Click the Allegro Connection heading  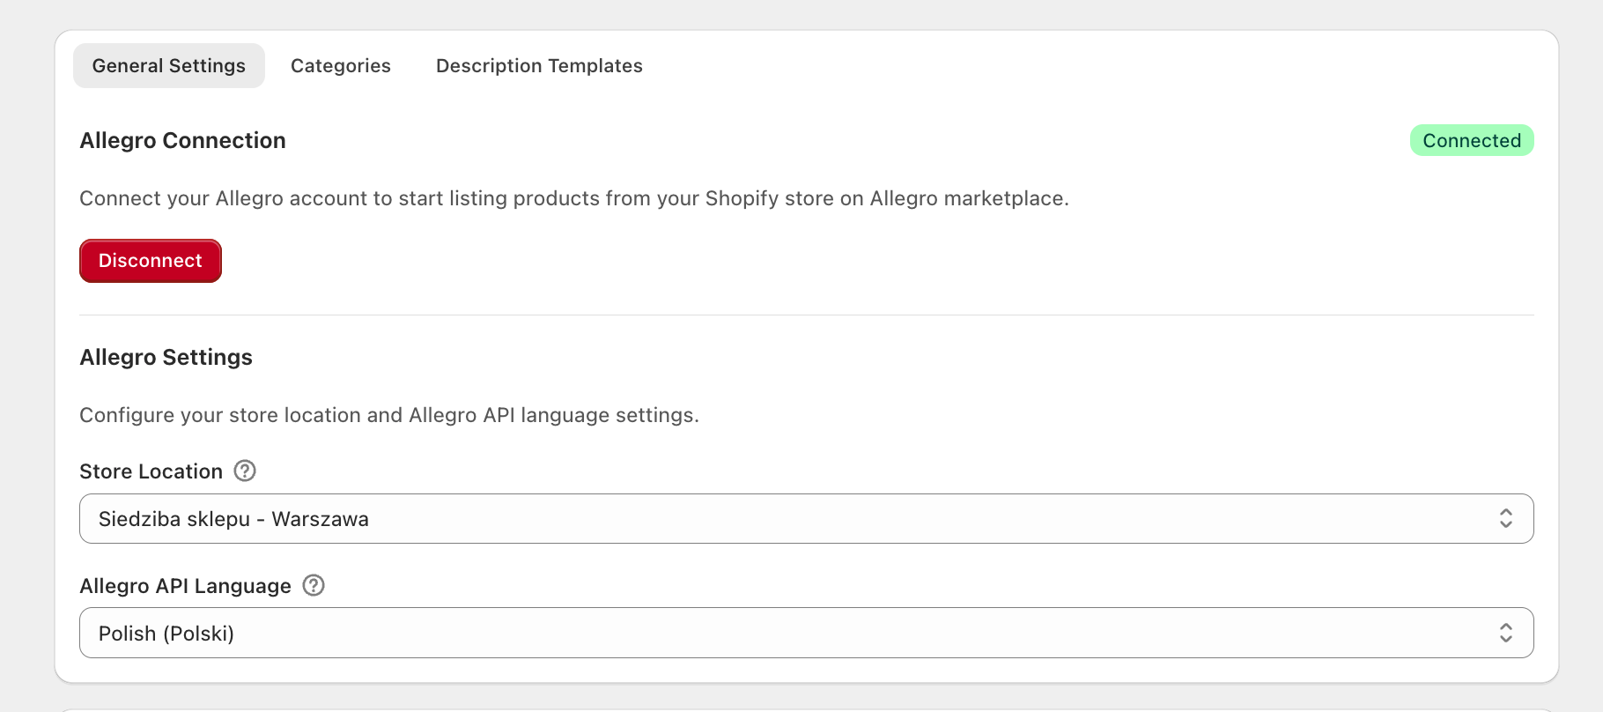(182, 141)
